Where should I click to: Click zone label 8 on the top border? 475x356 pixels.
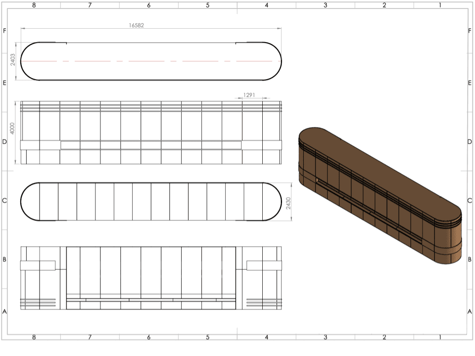34,5
